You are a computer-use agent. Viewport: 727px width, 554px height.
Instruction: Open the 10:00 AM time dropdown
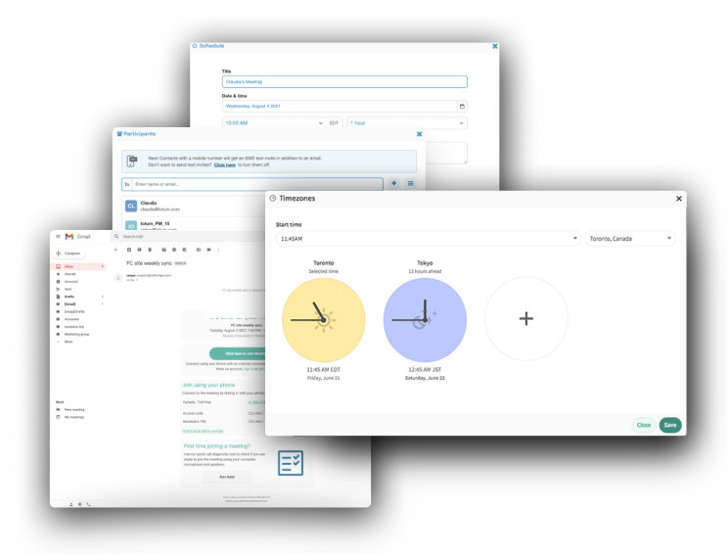tap(274, 123)
